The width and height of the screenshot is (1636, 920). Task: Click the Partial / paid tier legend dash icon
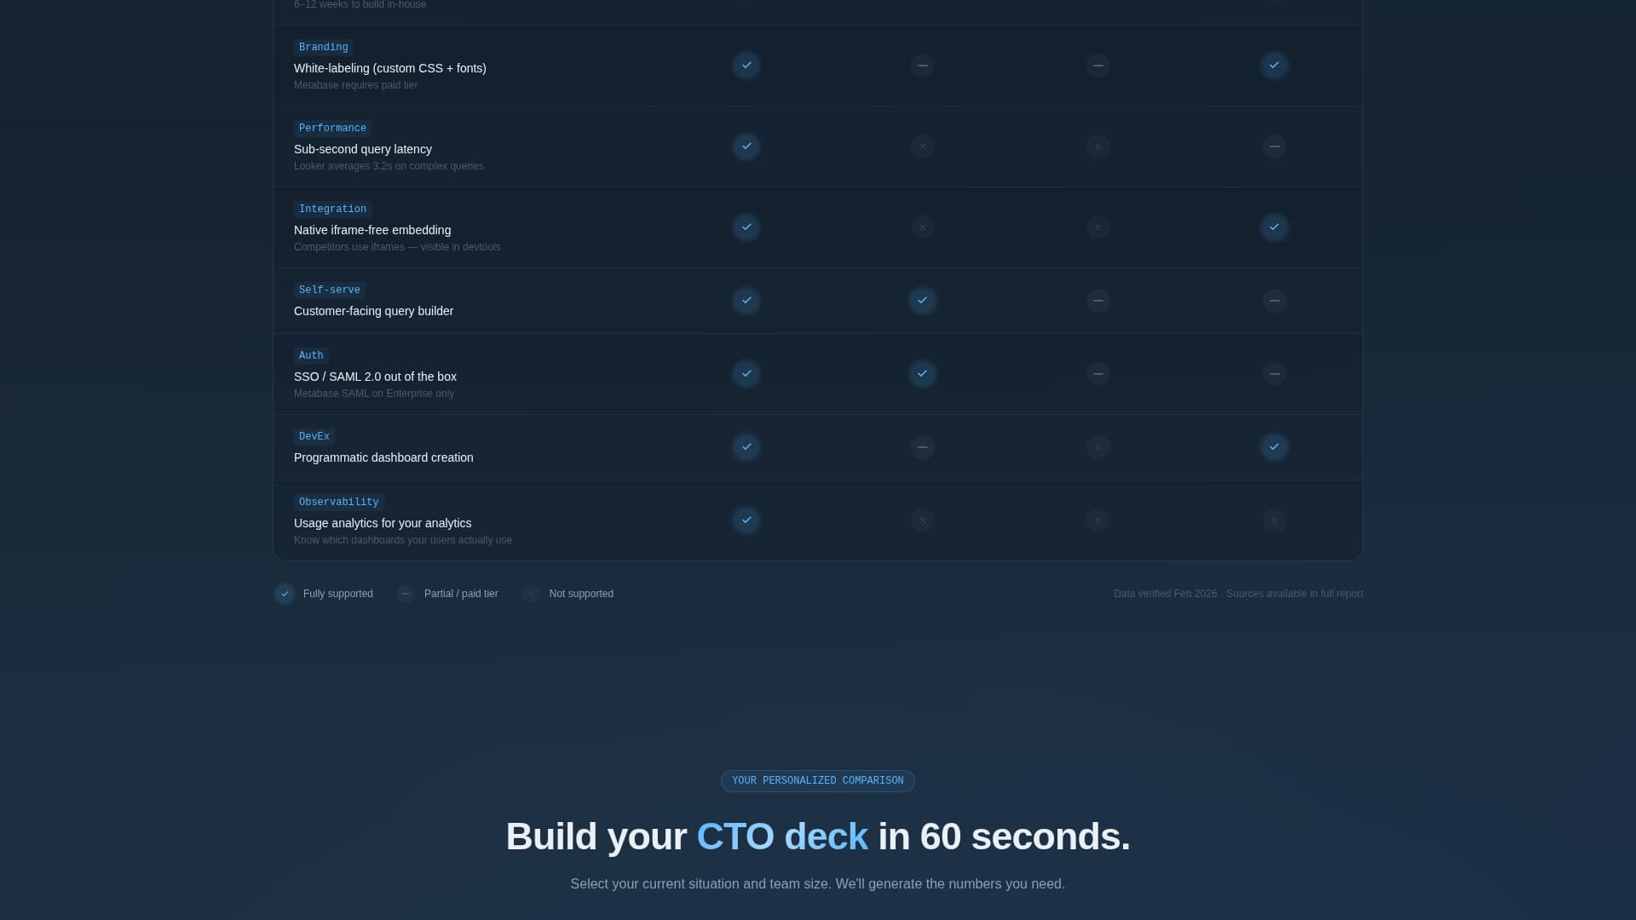406,594
